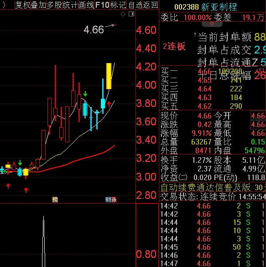Screen dimensions: 266x267
Task: Click the 0.80 volume axis label
Action: point(146,254)
